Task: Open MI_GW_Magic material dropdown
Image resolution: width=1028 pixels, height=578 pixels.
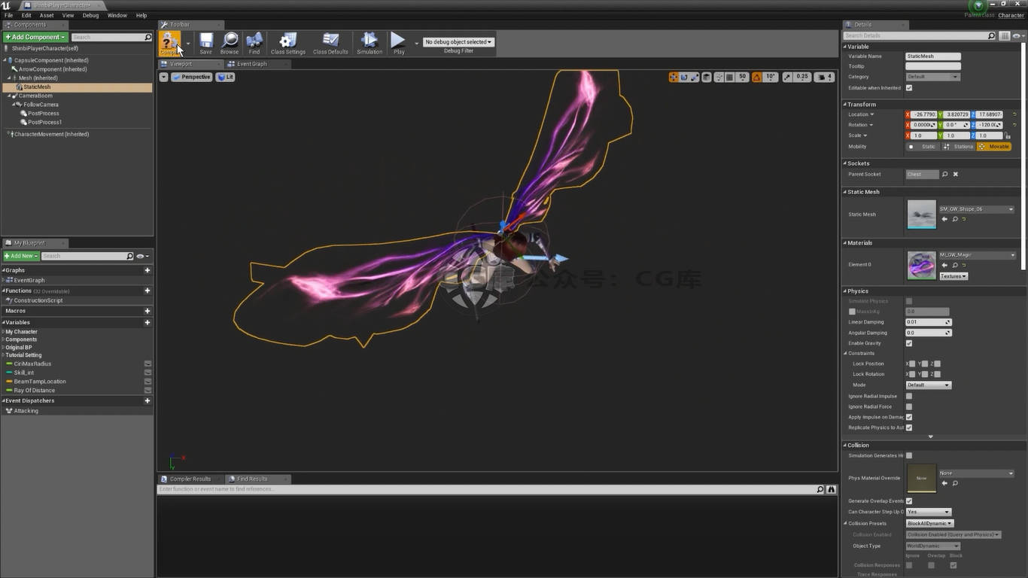Action: coord(977,255)
